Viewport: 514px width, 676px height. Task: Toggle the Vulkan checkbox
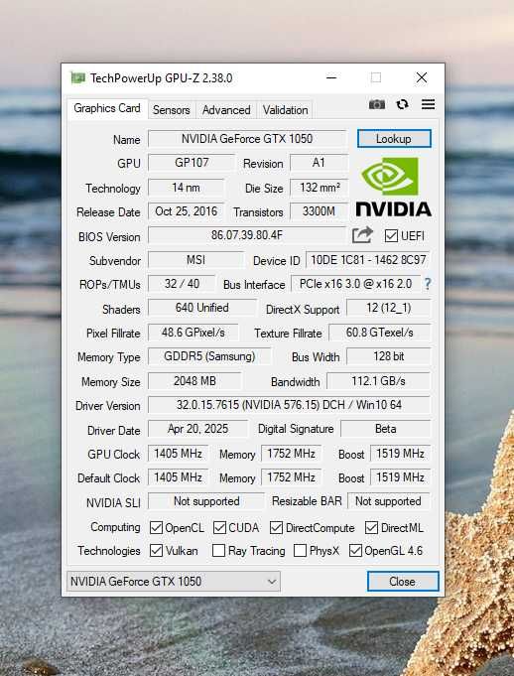pos(156,550)
